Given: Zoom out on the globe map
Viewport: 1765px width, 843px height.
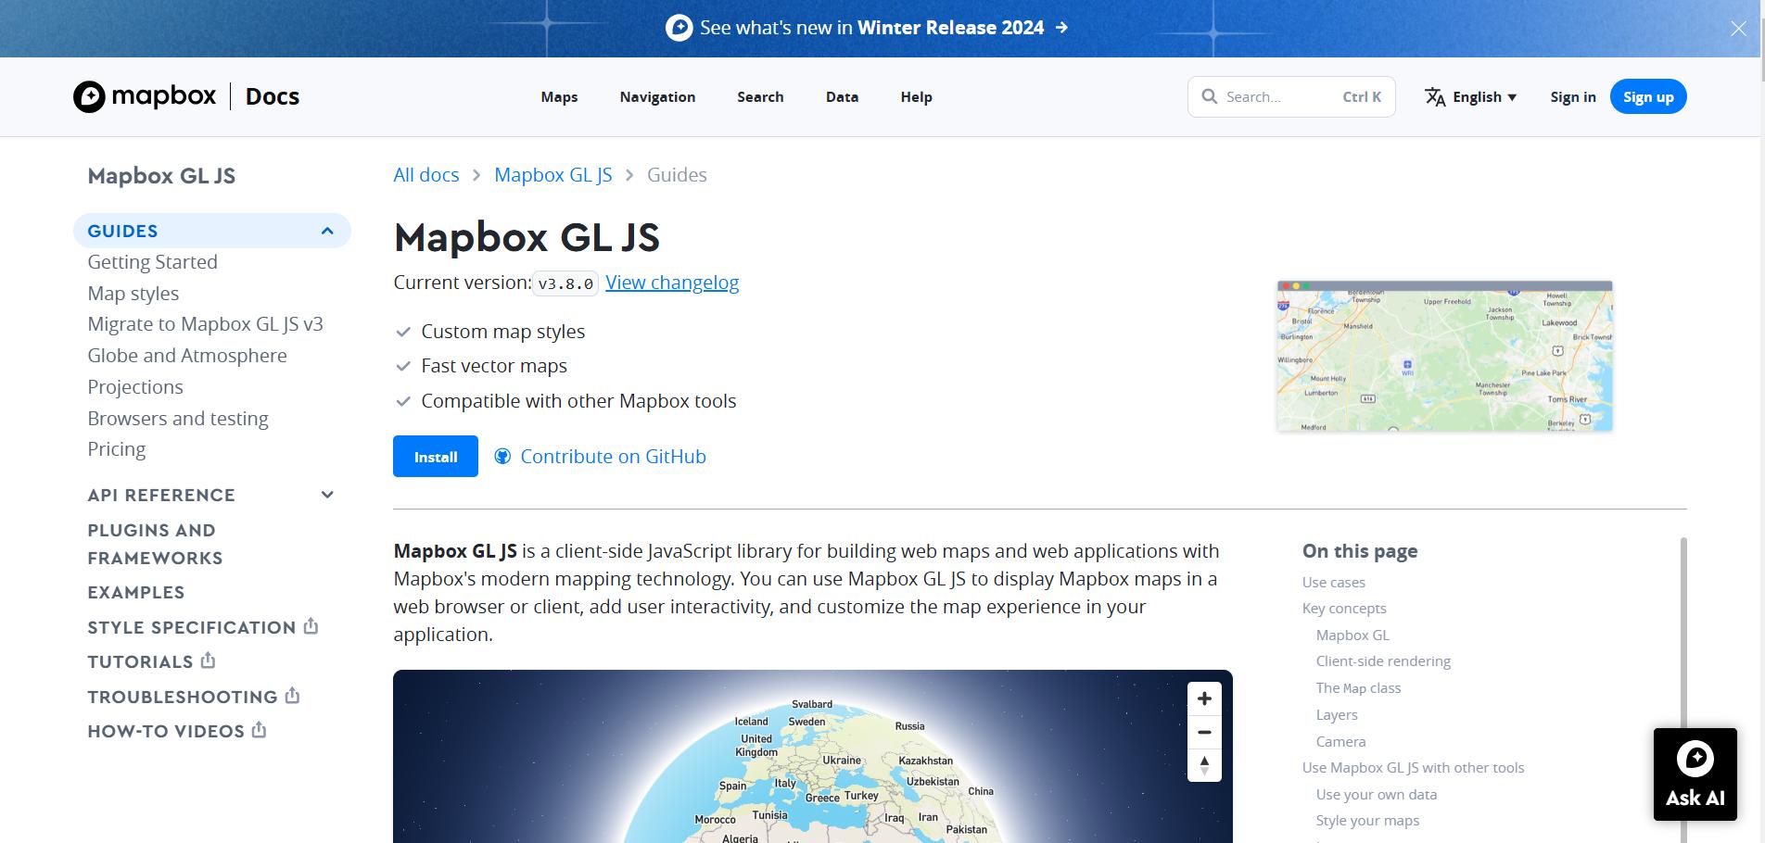Looking at the screenshot, I should click(x=1204, y=732).
